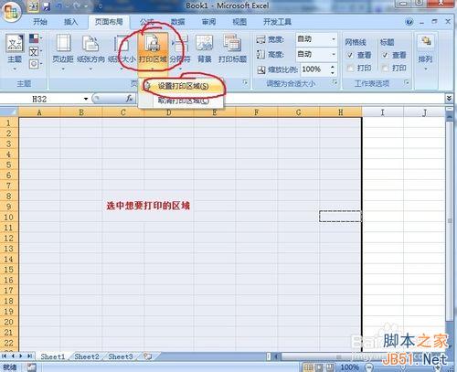
Task: Open the 主题 themes gallery
Action: coord(15,49)
